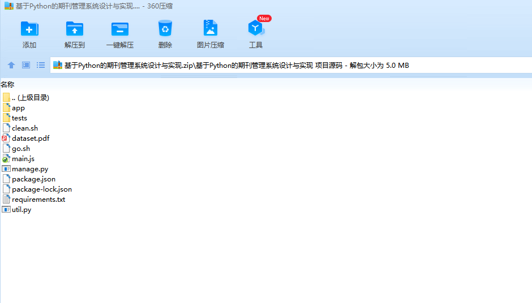Click the parent directory folder icon
This screenshot has width=532, height=303.
[6, 98]
